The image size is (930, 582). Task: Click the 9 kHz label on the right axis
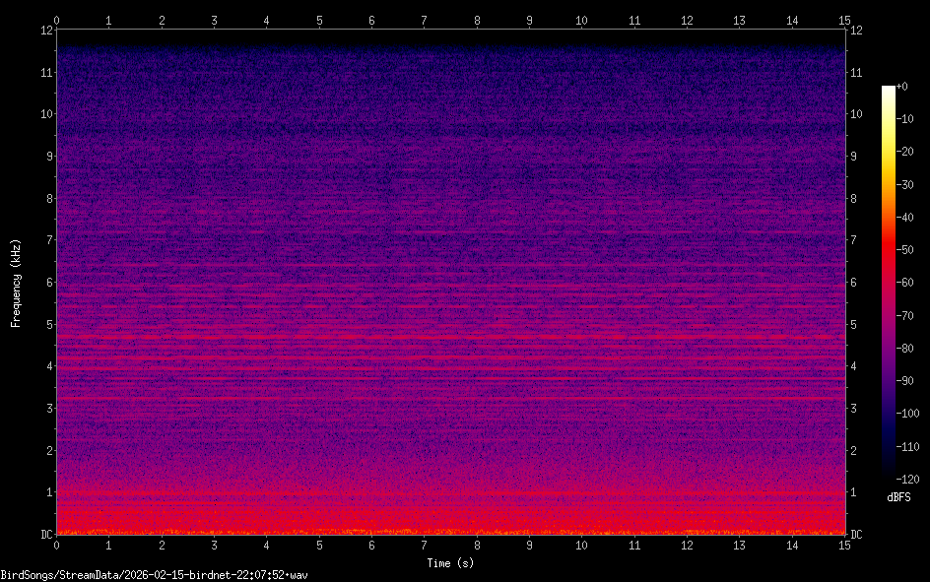coord(855,156)
